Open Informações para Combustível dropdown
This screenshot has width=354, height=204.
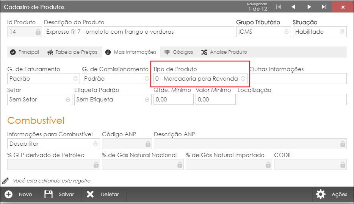(53, 144)
